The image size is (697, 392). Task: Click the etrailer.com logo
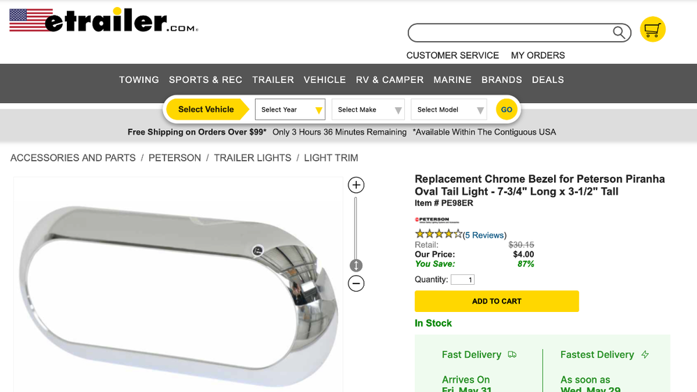104,21
